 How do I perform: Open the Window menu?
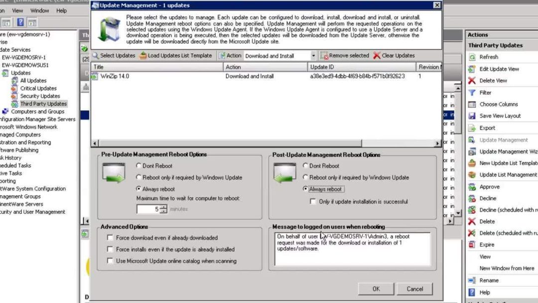[x=40, y=10]
